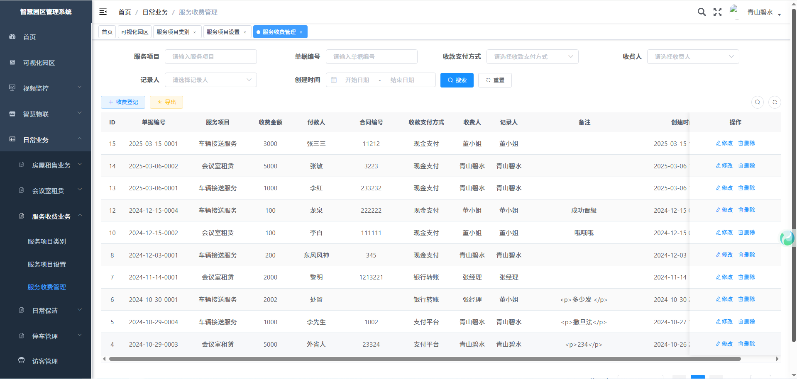Collapse the sidebar with hamburger icon
The image size is (797, 379).
[103, 12]
